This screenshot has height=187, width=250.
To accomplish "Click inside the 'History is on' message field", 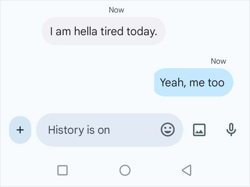I will point(94,130).
